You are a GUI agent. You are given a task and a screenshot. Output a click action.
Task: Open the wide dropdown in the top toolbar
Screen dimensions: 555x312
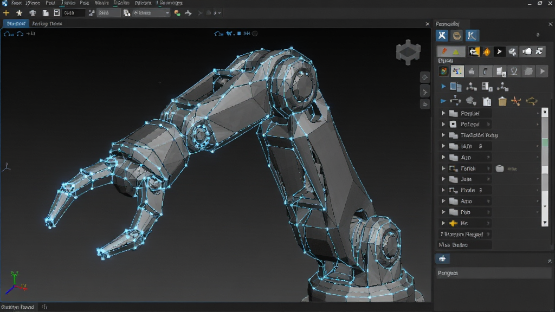tap(151, 13)
